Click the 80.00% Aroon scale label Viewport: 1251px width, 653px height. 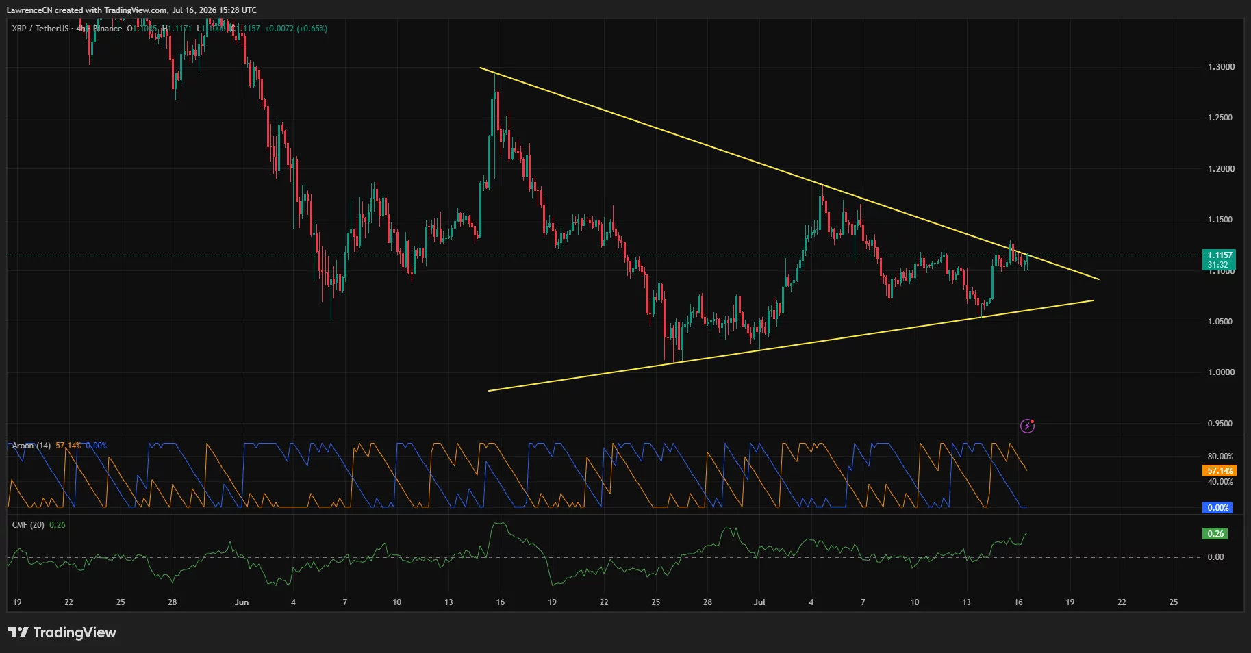(x=1220, y=457)
